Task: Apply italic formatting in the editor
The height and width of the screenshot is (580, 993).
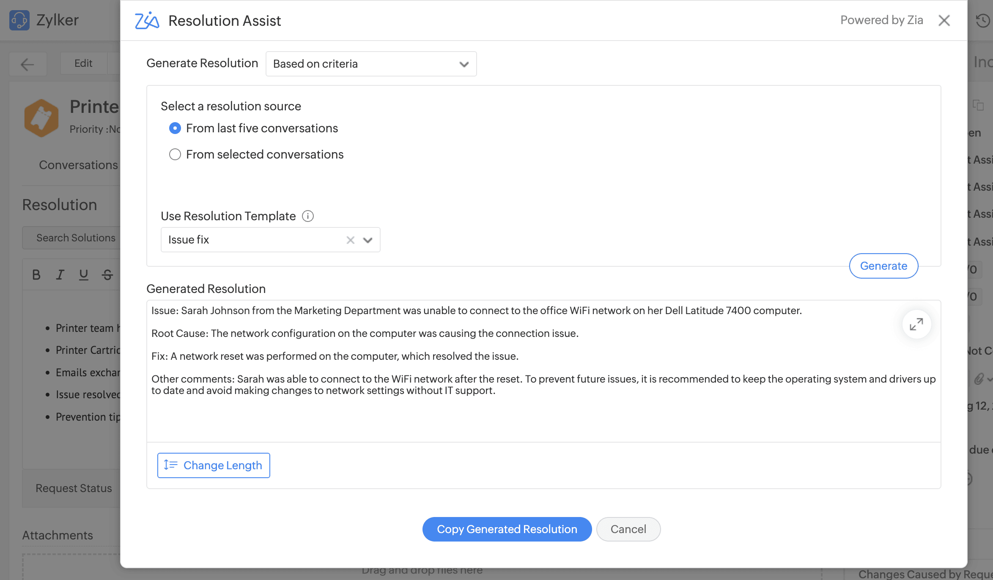Action: pos(60,274)
